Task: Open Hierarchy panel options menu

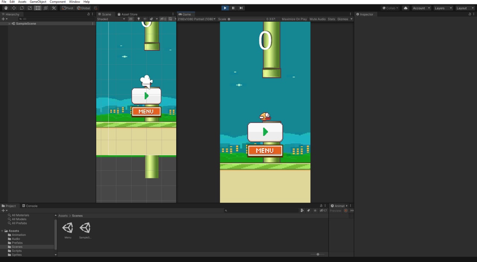Action: (x=92, y=14)
